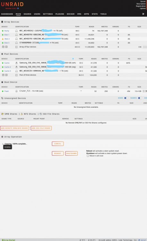This screenshot has width=147, height=241.
Task: Click the Parity disk icon
Action: pos(16,31)
